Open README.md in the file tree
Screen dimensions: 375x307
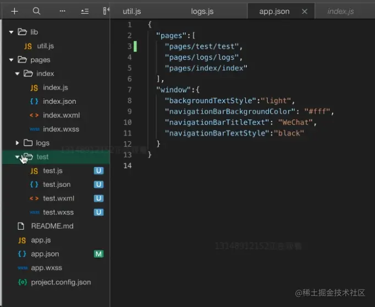point(52,226)
